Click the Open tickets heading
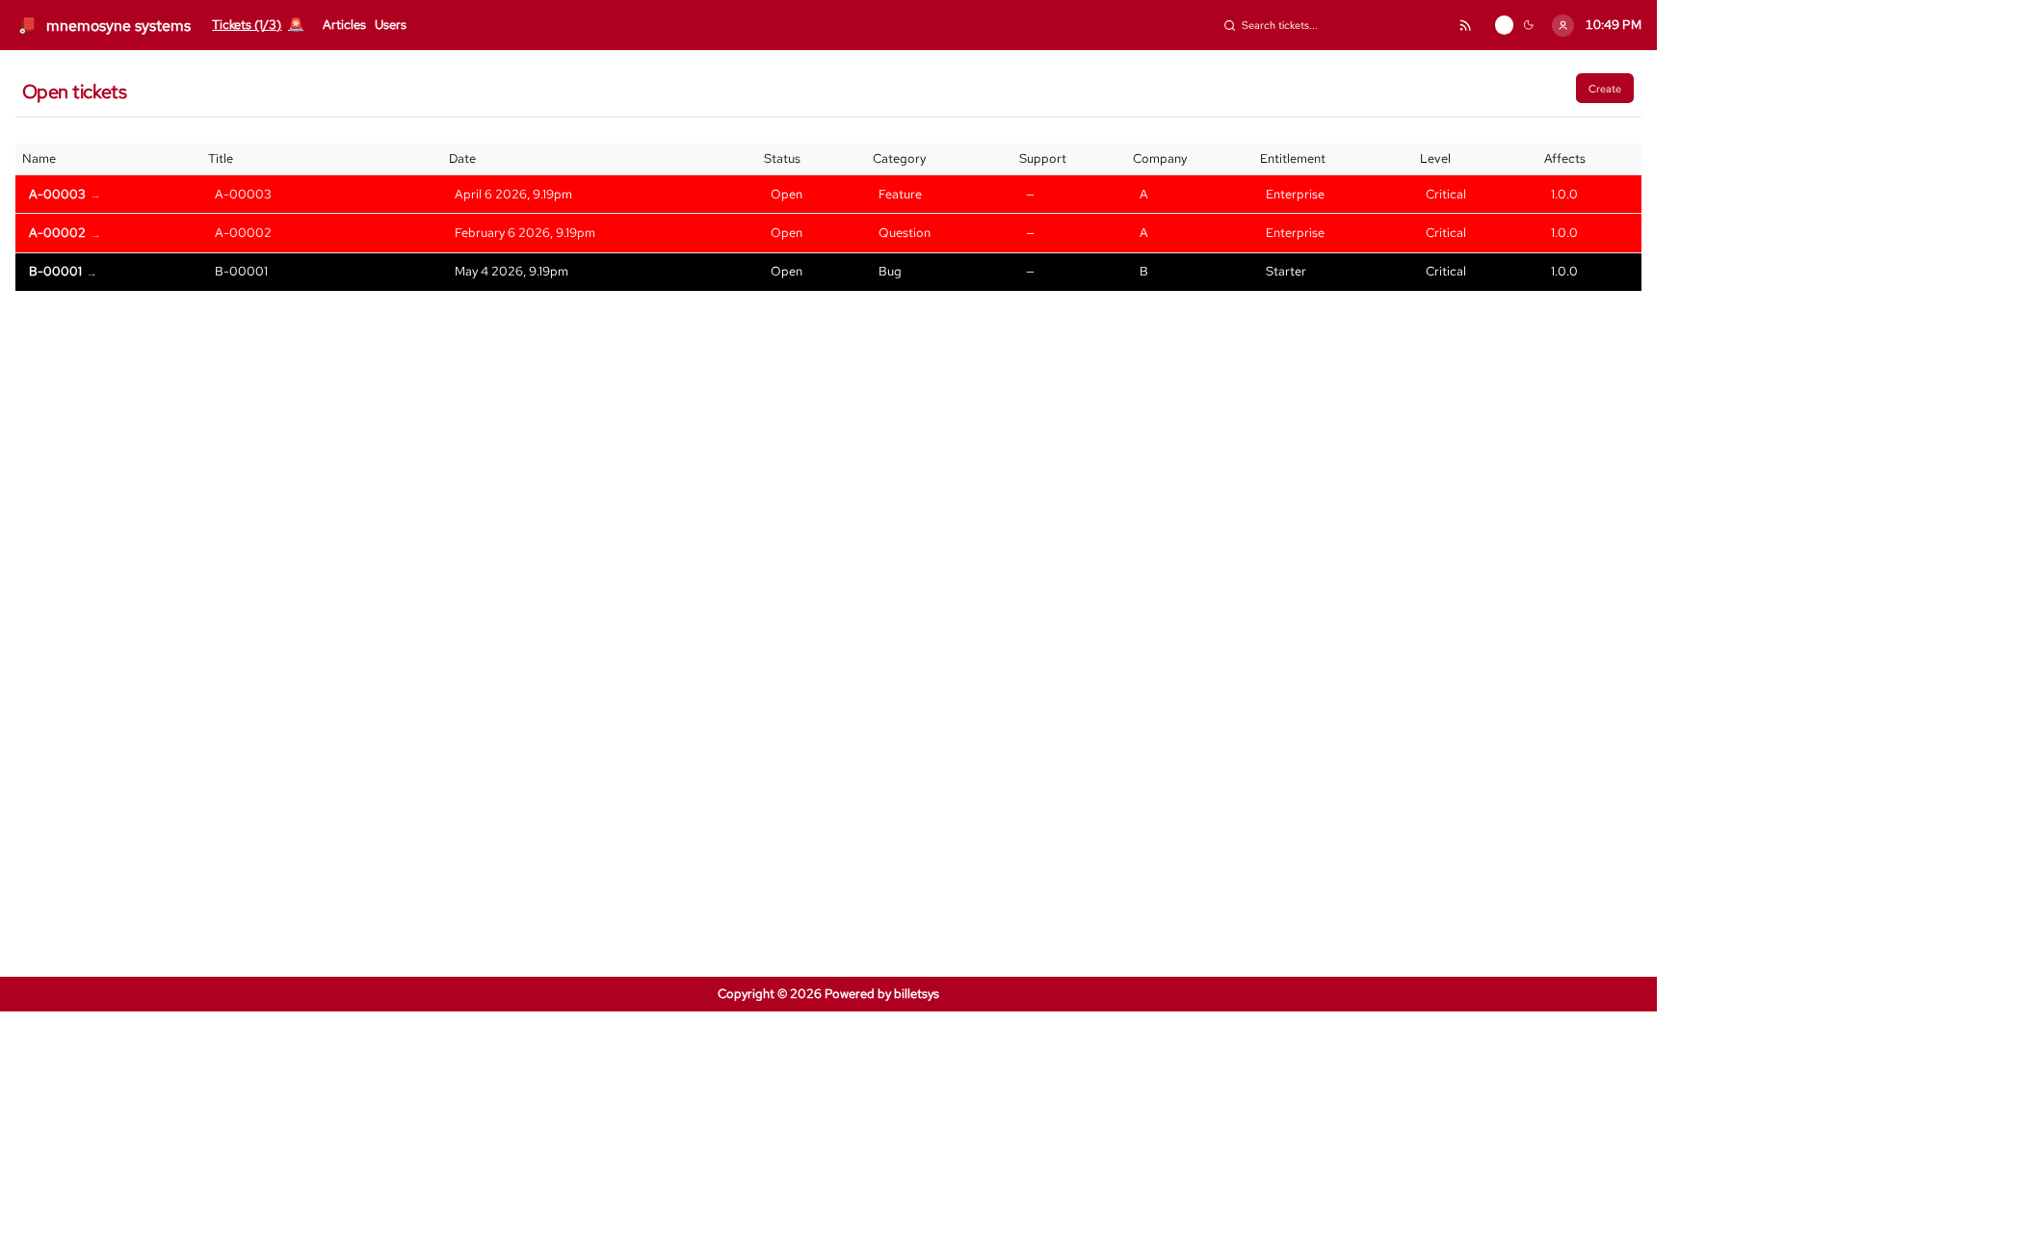The image size is (2021, 1233). click(74, 92)
